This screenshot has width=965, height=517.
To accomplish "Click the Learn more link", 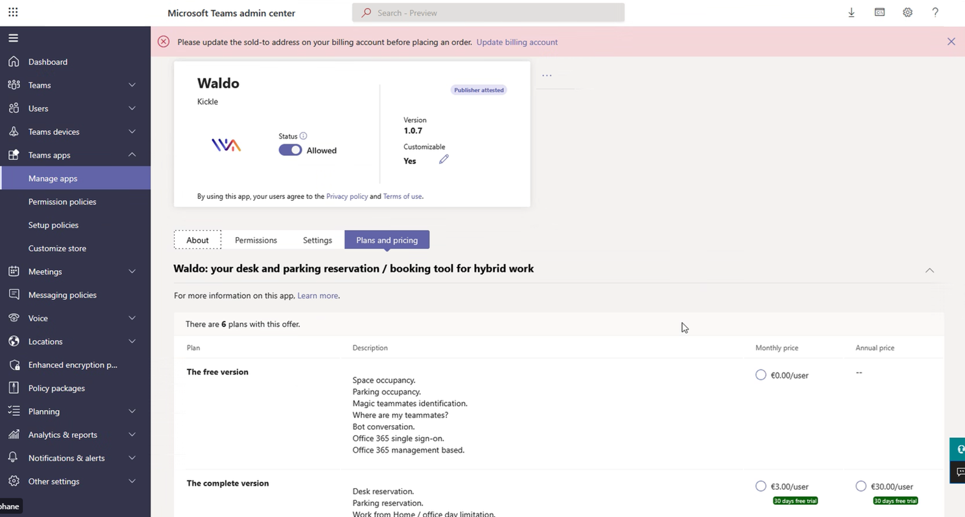I will [x=317, y=295].
